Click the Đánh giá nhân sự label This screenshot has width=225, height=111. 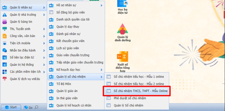pyautogui.click(x=68, y=34)
